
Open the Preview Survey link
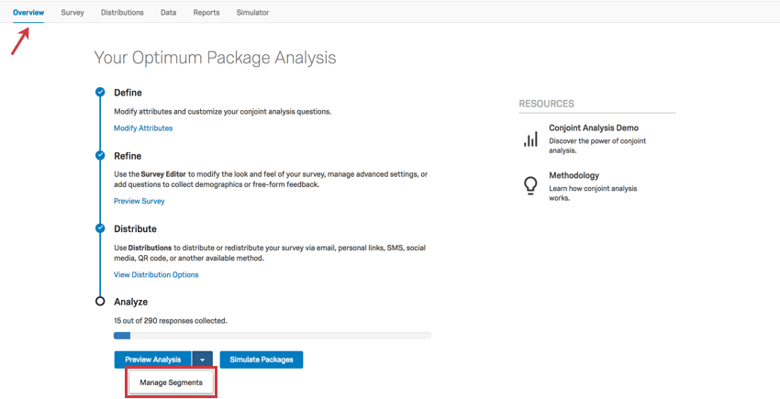click(x=139, y=201)
